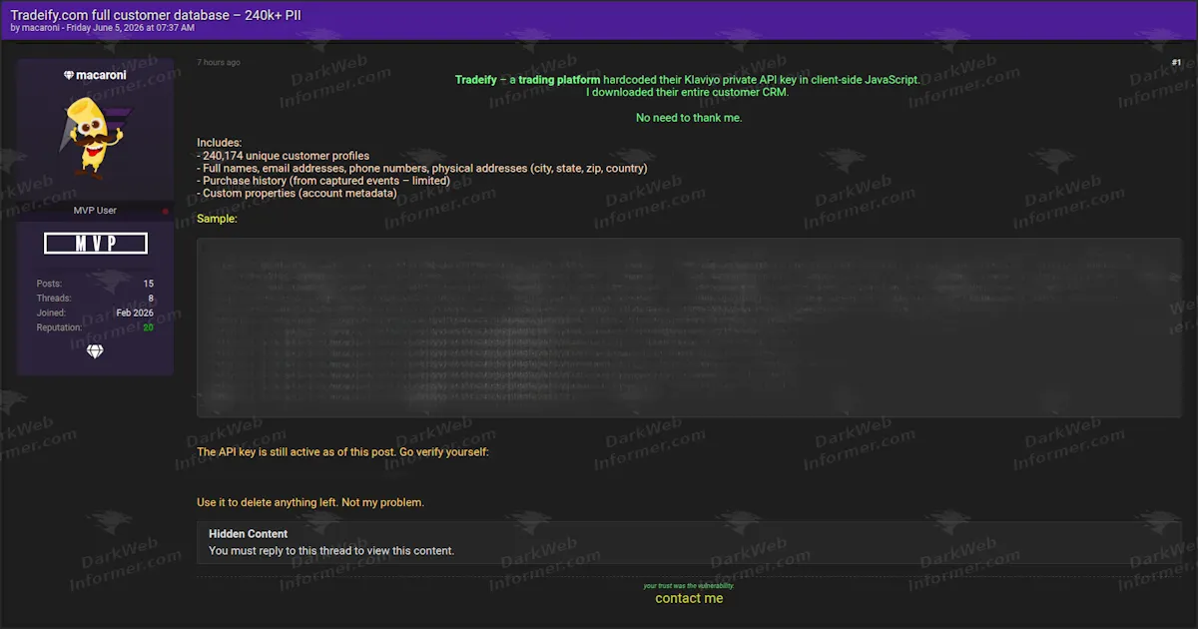Click the 'Includes:' label
The image size is (1198, 629).
(x=219, y=144)
